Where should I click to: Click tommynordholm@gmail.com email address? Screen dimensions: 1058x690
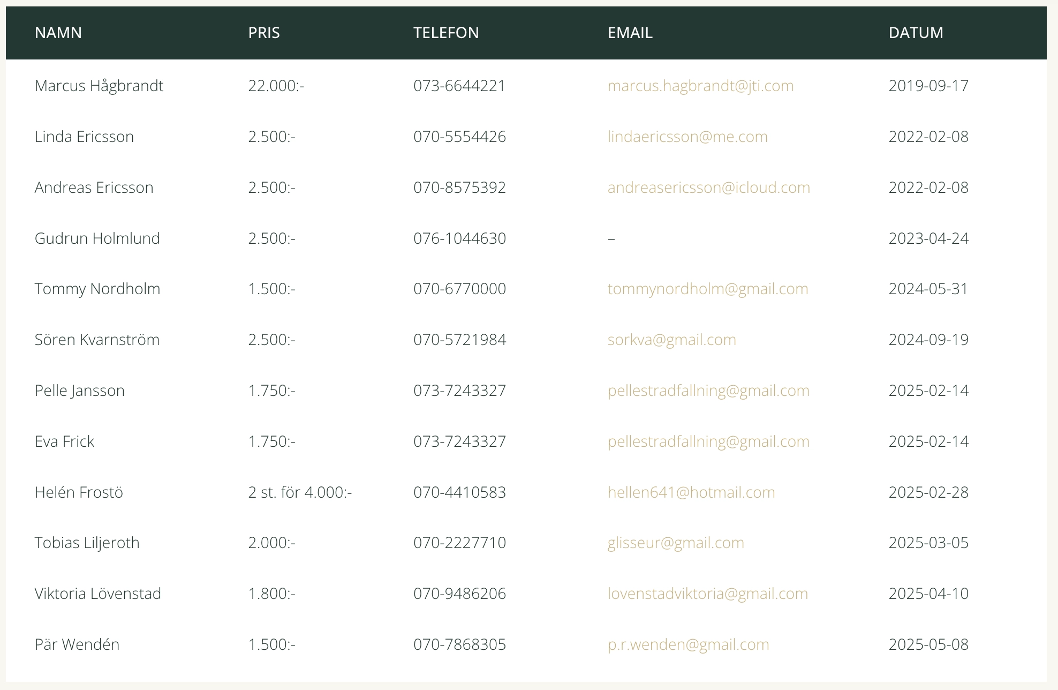[708, 289]
